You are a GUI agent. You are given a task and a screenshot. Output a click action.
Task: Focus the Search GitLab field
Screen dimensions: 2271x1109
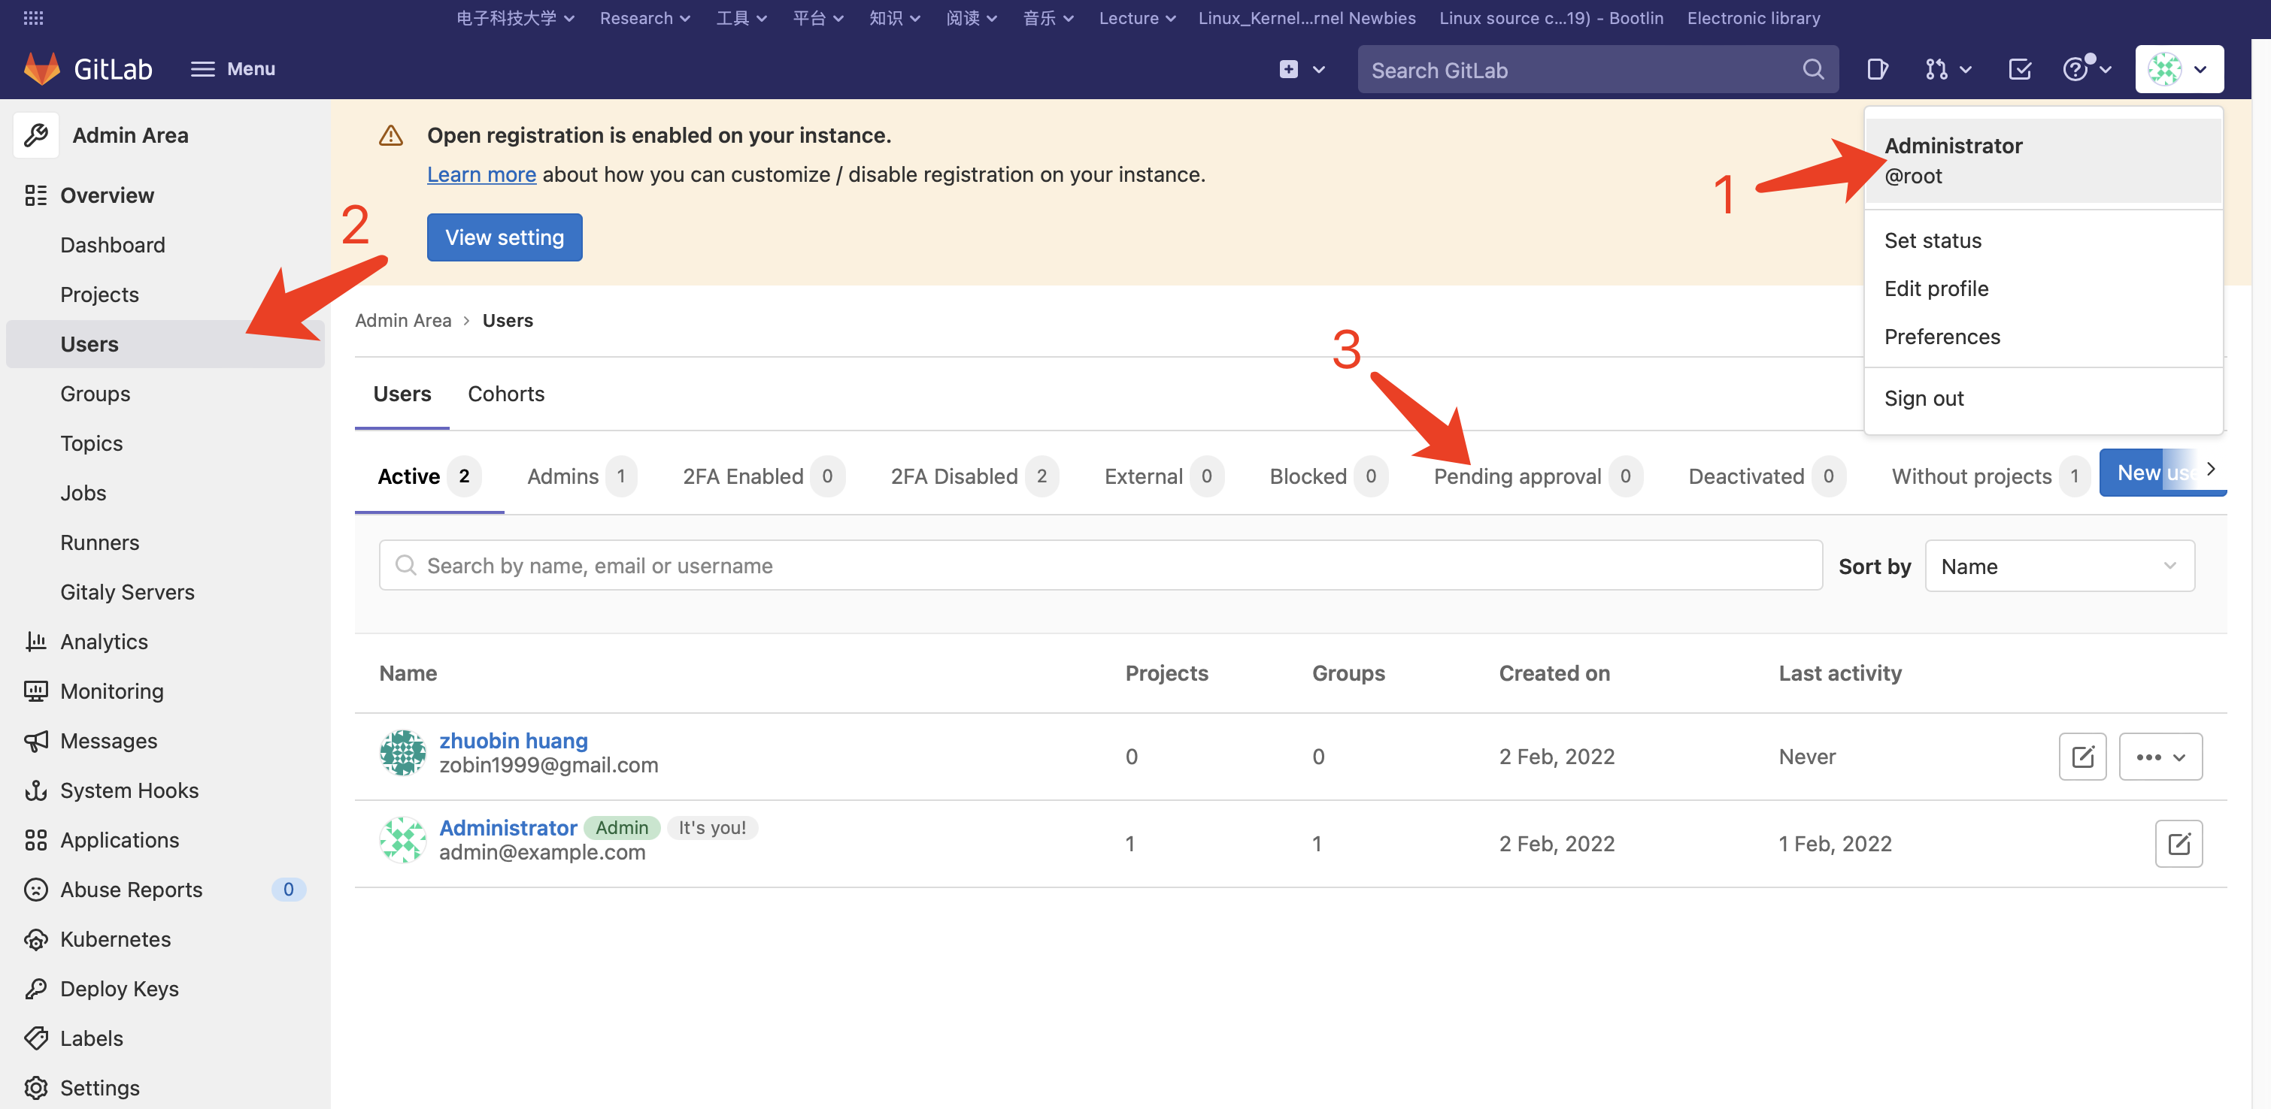coord(1597,70)
